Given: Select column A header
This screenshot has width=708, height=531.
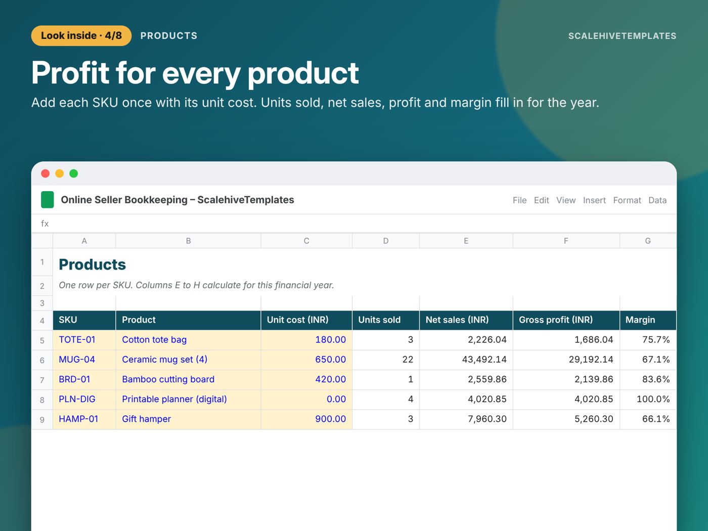Looking at the screenshot, I should (x=84, y=241).
